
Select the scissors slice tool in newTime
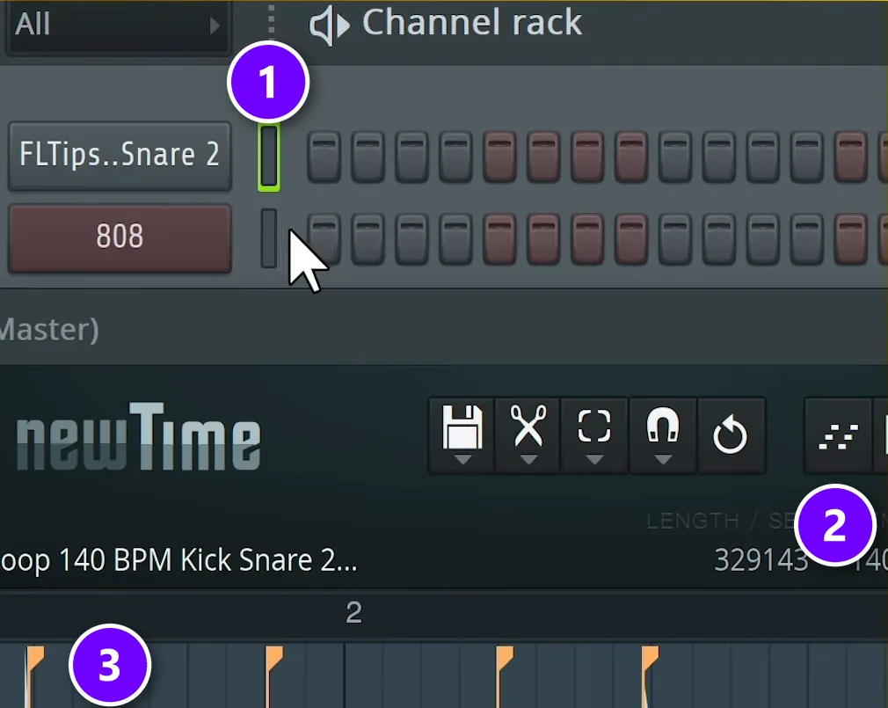click(528, 426)
